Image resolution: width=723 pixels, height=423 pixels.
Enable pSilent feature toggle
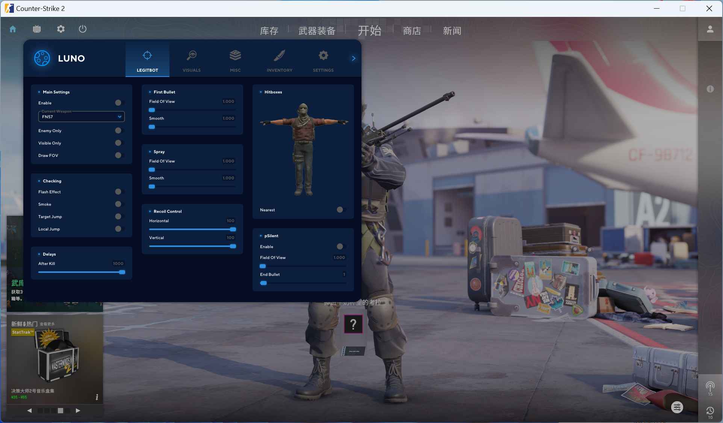(x=340, y=246)
